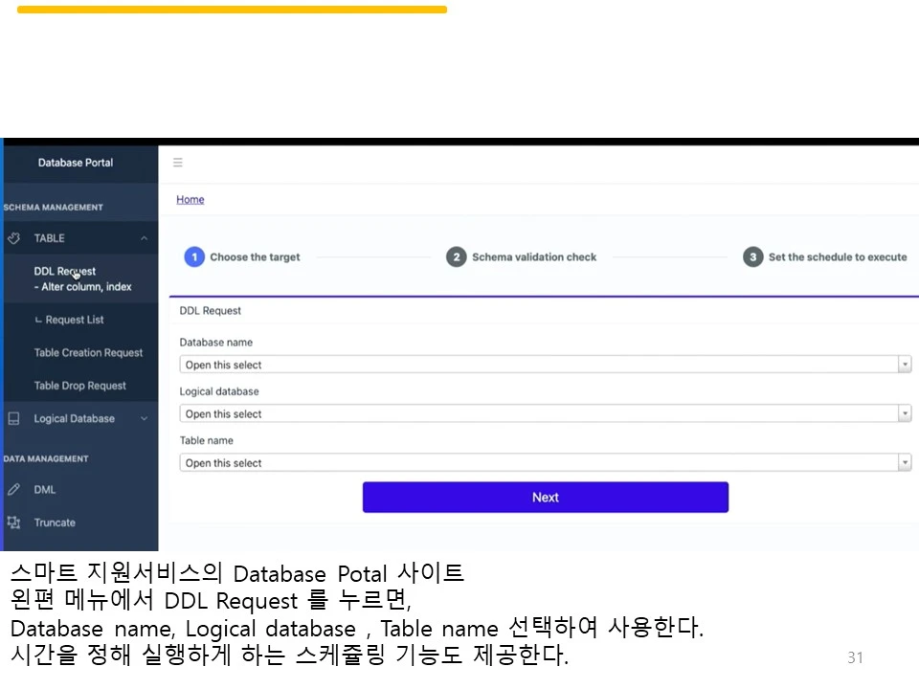This screenshot has width=919, height=689.
Task: Click the Logical database field label
Action: point(218,391)
